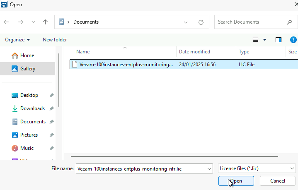Click the navigation pane vertical scrollbar
Screen dimensions: 298x190
coord(59,80)
